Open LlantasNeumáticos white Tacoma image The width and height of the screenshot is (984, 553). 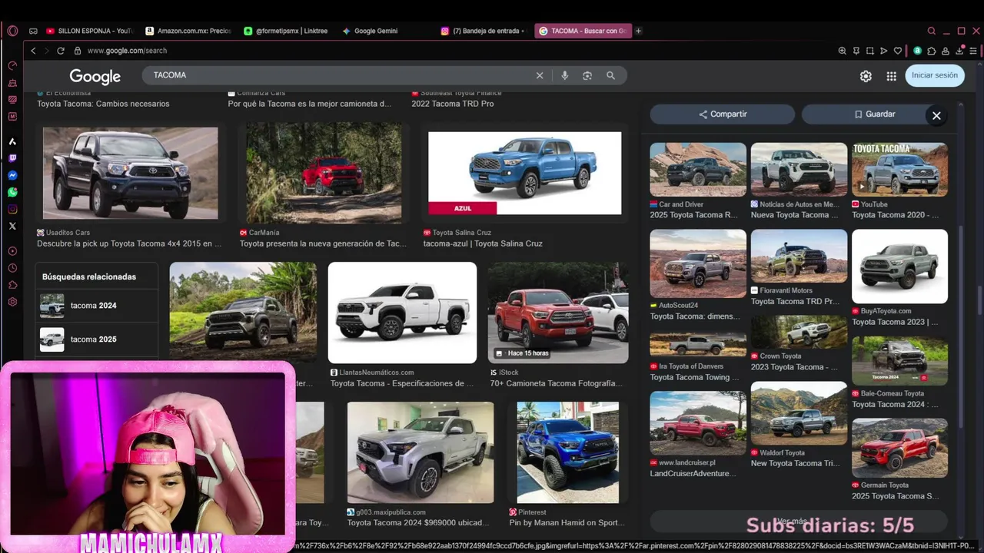pyautogui.click(x=402, y=313)
